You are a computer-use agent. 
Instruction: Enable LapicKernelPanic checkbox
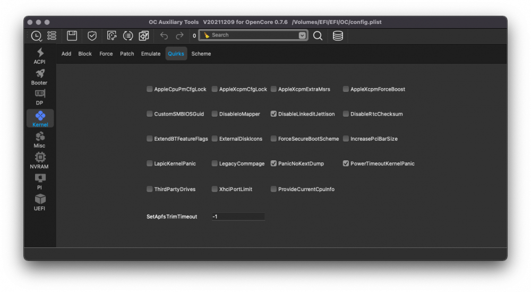click(x=149, y=164)
